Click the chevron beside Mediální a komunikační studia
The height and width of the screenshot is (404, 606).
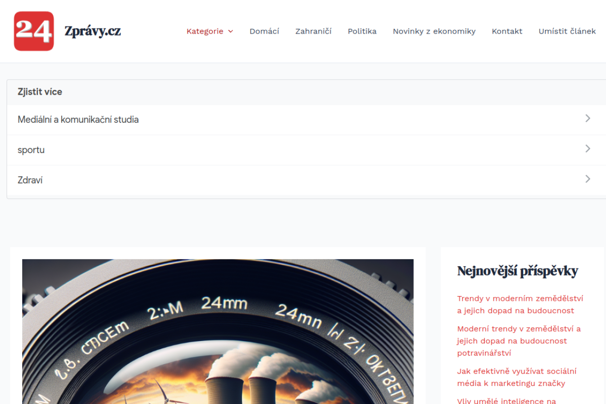(588, 118)
